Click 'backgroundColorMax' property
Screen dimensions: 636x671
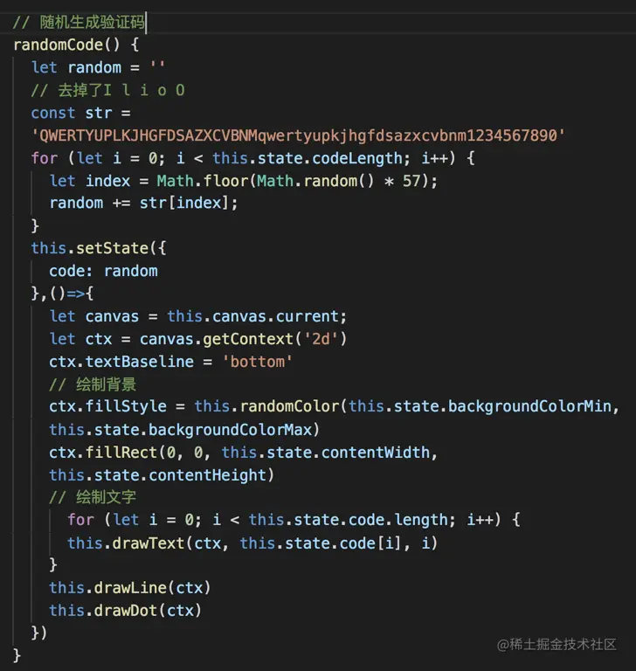click(x=231, y=430)
